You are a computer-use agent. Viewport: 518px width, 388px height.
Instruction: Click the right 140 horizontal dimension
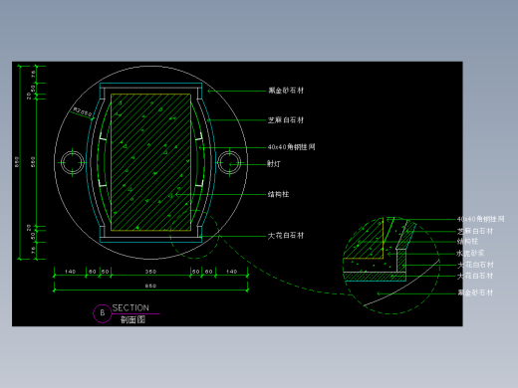[231, 272]
